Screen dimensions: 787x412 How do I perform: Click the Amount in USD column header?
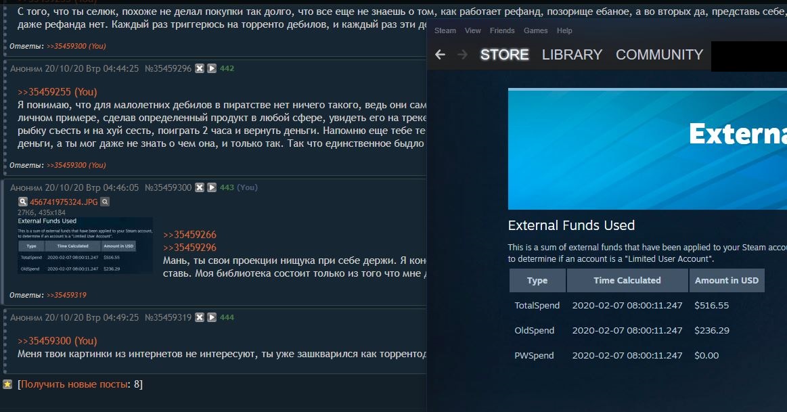(x=727, y=281)
